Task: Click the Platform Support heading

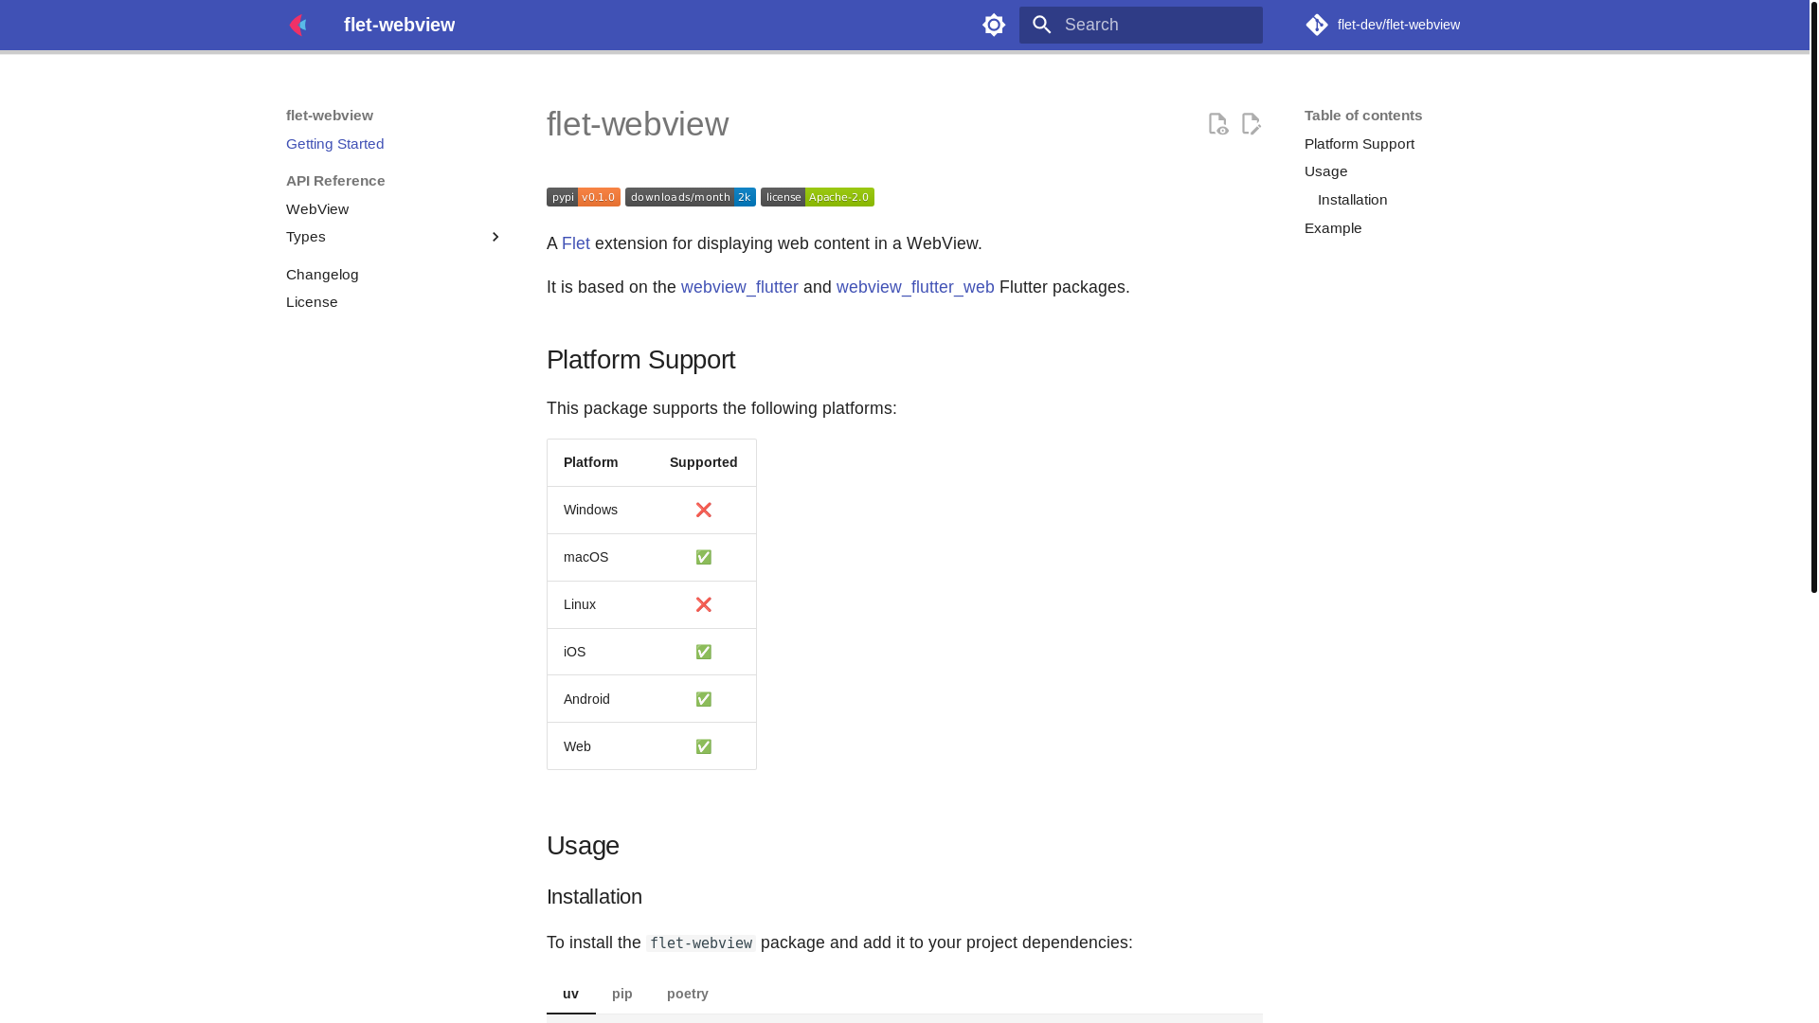Action: pos(641,360)
